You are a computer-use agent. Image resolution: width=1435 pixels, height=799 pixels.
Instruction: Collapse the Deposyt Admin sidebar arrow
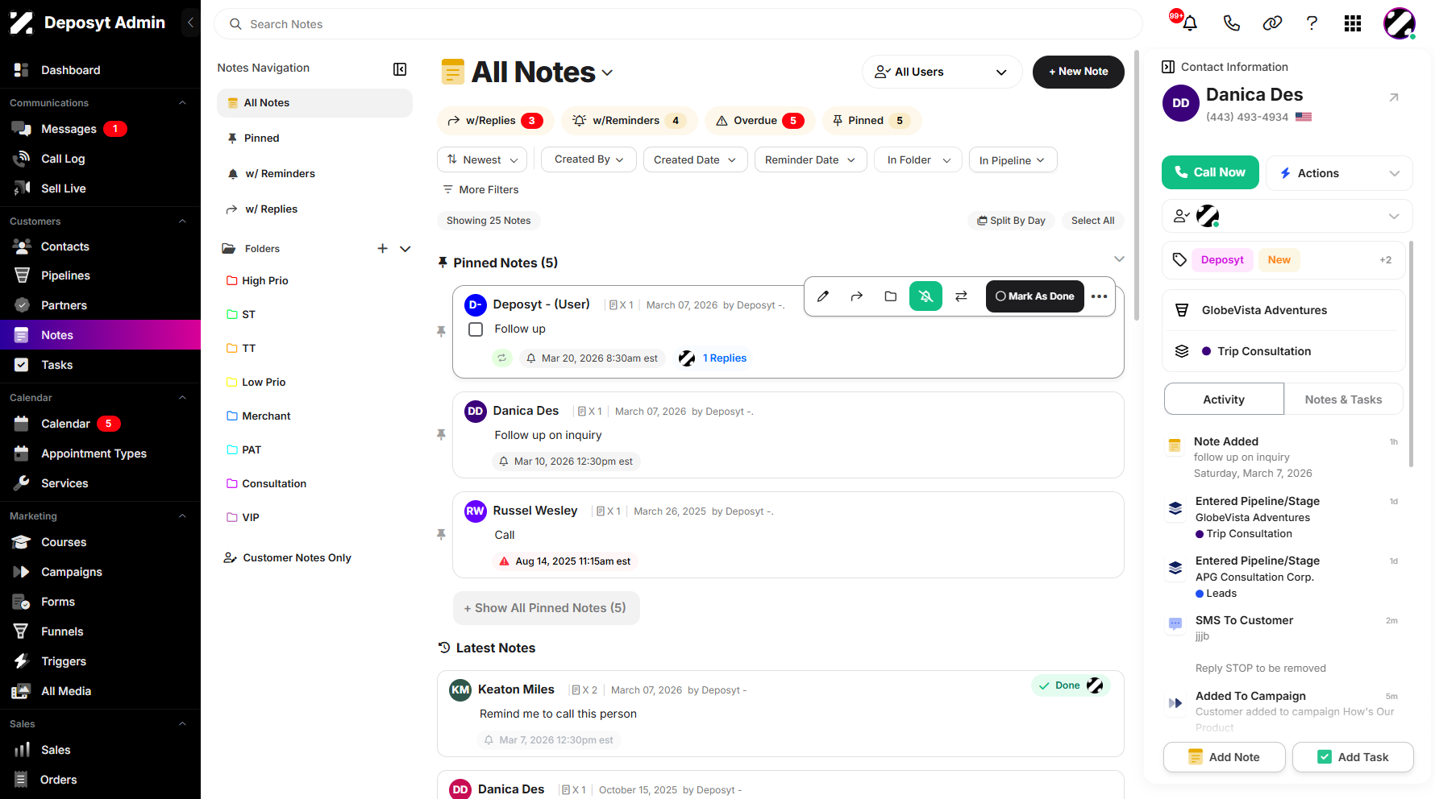click(x=190, y=23)
